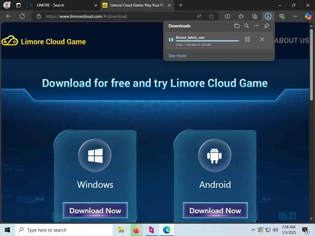Open the tab actions menu icon
This screenshot has width=315, height=236.
pyautogui.click(x=18, y=5)
